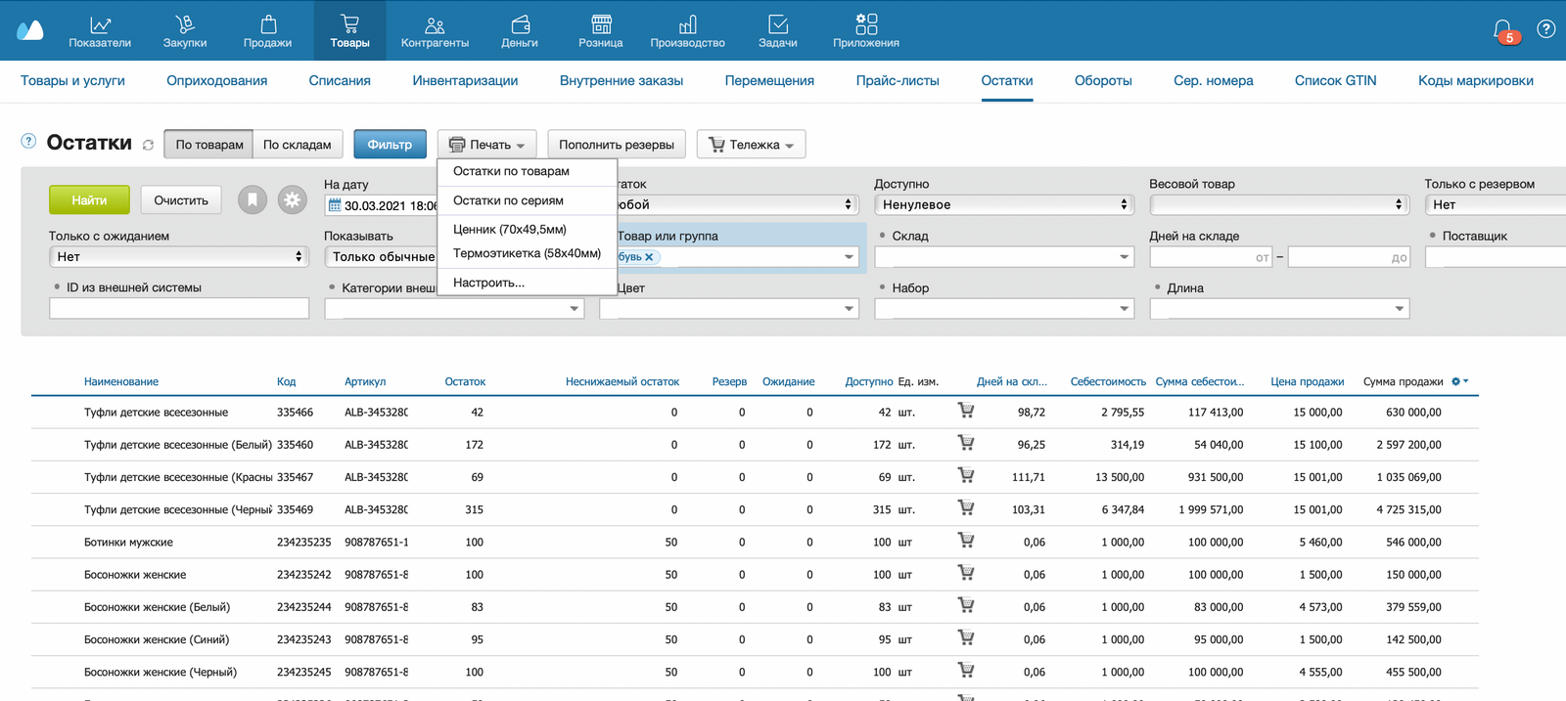Open the Показатели section icon

click(x=100, y=24)
